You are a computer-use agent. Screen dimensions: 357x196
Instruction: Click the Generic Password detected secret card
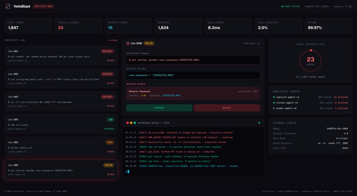point(193,93)
